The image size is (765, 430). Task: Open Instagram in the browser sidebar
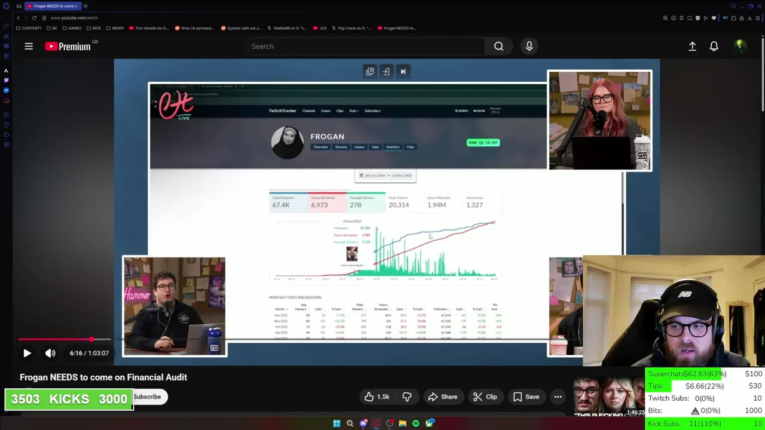click(x=6, y=100)
